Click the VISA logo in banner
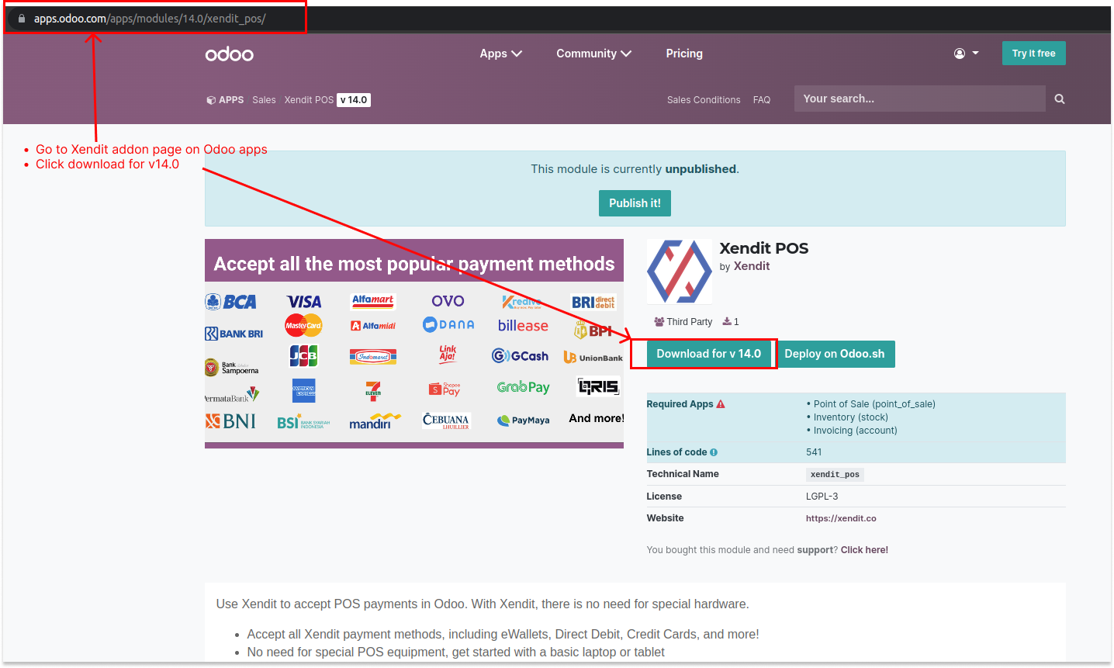The width and height of the screenshot is (1114, 668). [x=304, y=302]
